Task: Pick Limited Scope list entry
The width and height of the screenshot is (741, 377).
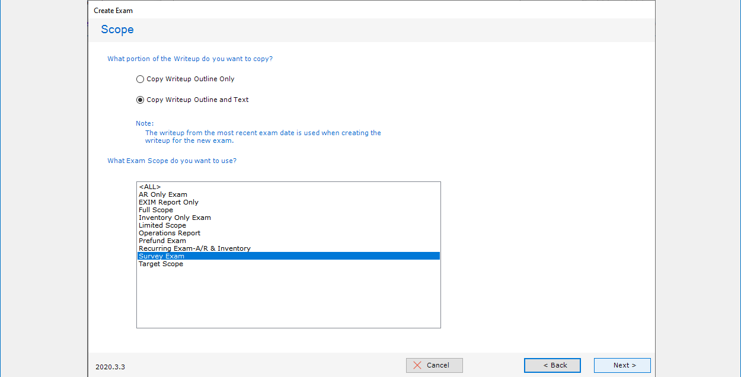Action: (162, 225)
